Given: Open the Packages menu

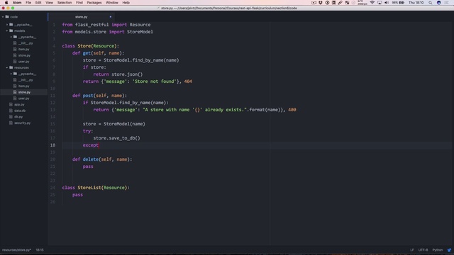Looking at the screenshot, I should click(x=94, y=3).
